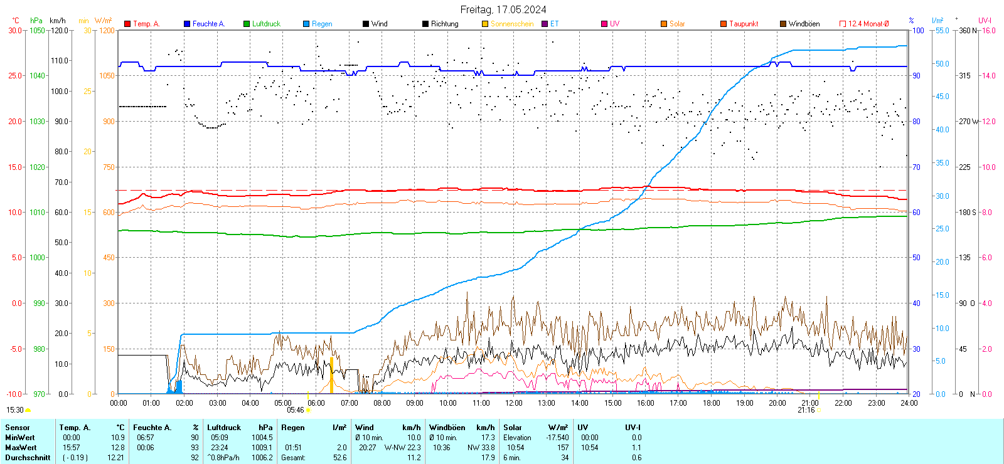Click the sunset marker at 21:16
Image resolution: width=1004 pixels, height=464 pixels.
[x=818, y=410]
